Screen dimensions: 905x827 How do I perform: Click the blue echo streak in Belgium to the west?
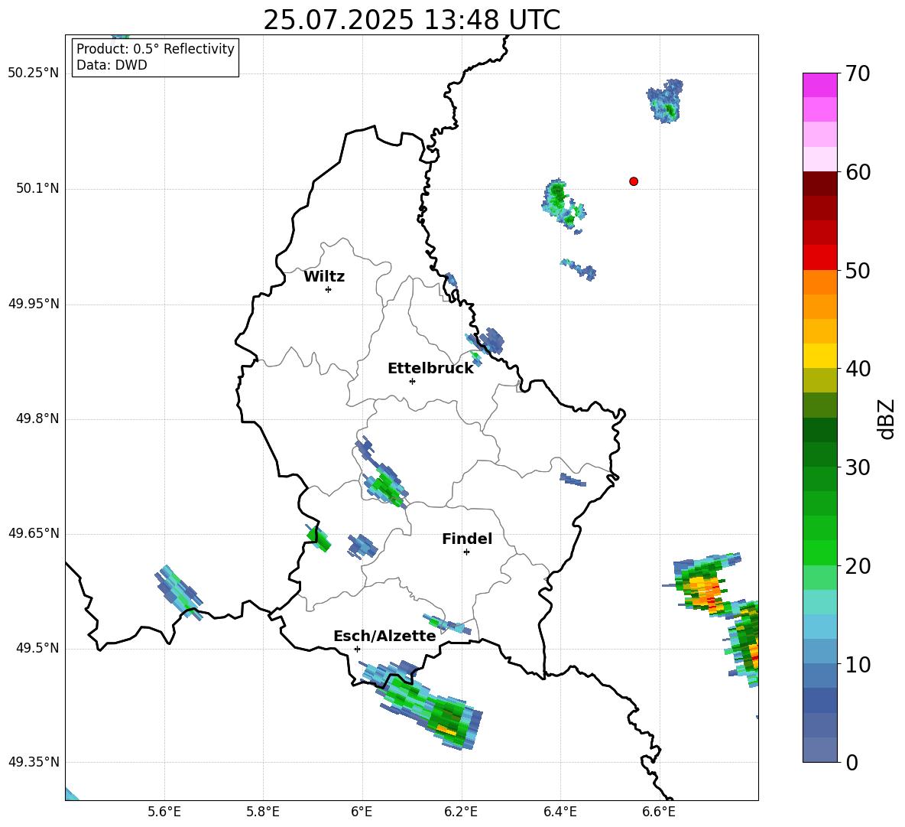[179, 593]
